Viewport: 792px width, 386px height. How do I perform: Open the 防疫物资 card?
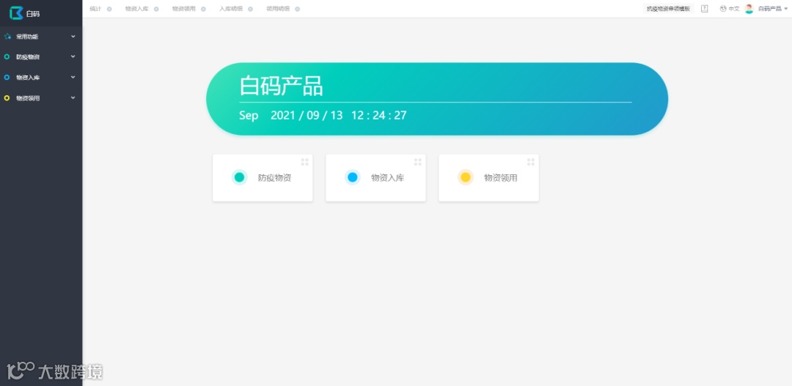pos(263,177)
